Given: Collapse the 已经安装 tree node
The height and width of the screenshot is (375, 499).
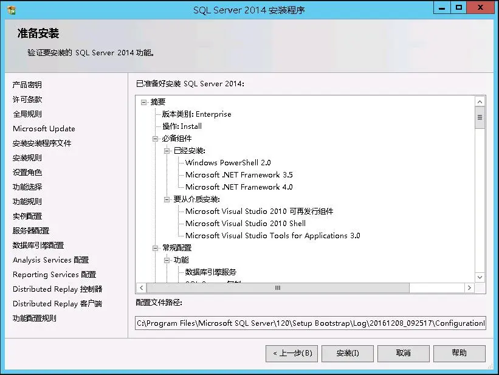Looking at the screenshot, I should [x=167, y=151].
